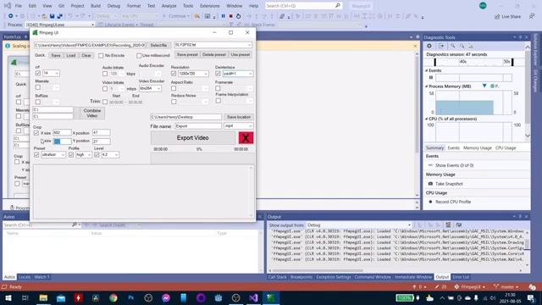Restart the debugging session
Viewport: 542px width, 305px height.
[238, 16]
